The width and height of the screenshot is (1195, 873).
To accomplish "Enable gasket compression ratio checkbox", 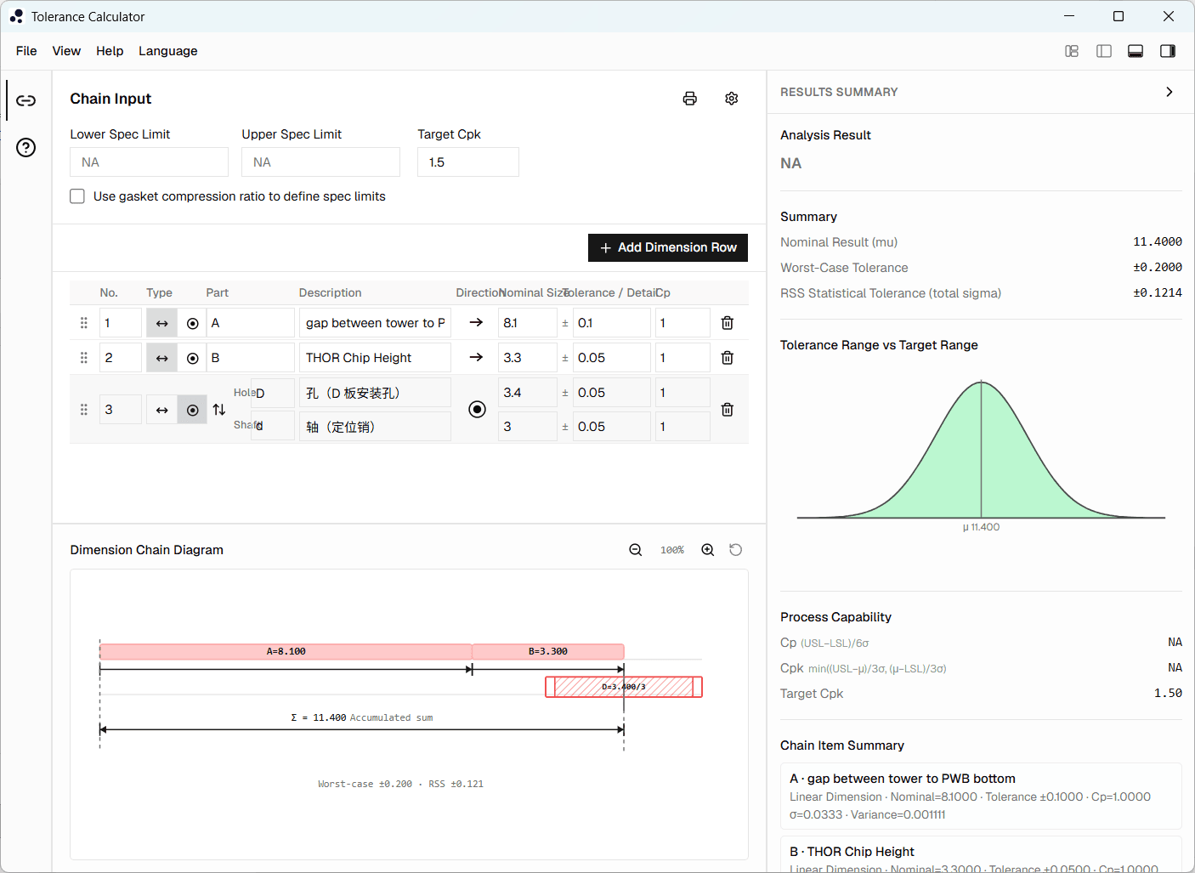I will click(77, 196).
